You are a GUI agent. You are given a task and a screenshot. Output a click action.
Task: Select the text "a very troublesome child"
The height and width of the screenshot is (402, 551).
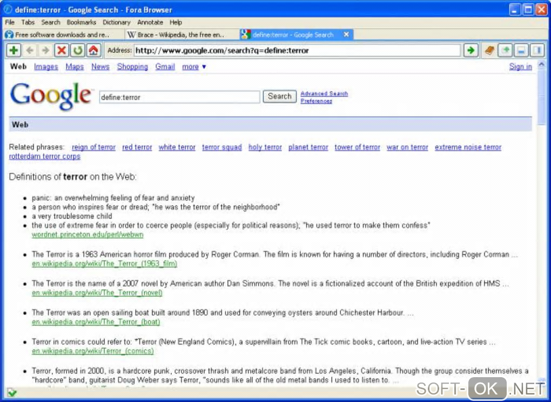pyautogui.click(x=72, y=216)
